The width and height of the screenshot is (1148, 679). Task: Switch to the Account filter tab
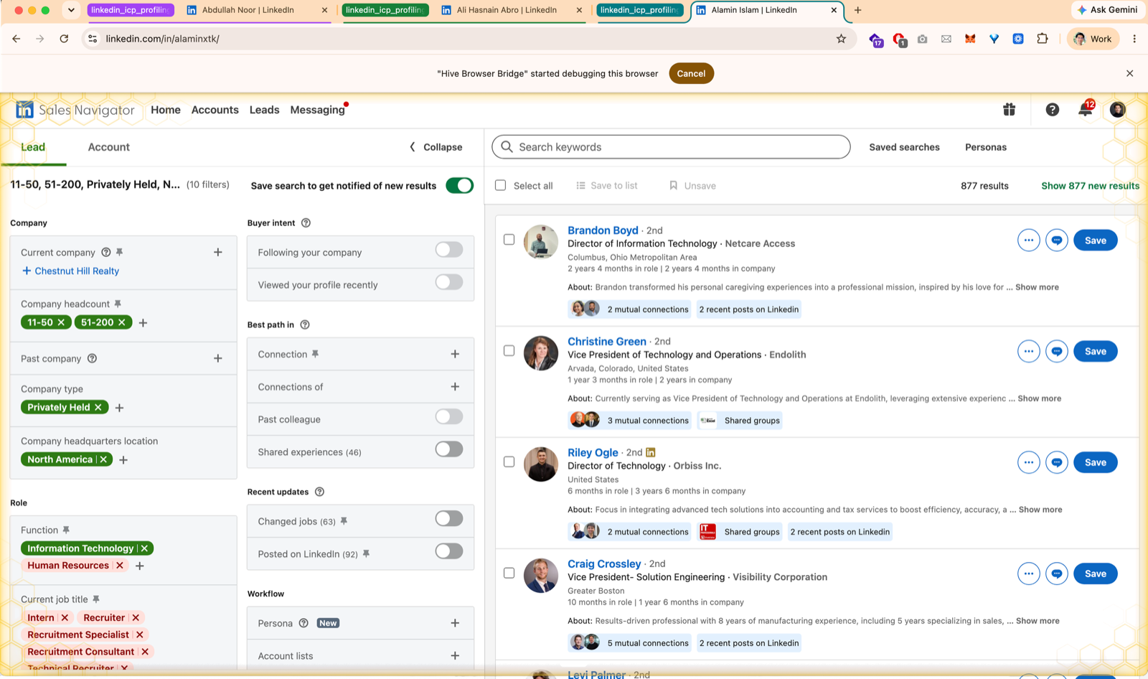click(x=109, y=147)
